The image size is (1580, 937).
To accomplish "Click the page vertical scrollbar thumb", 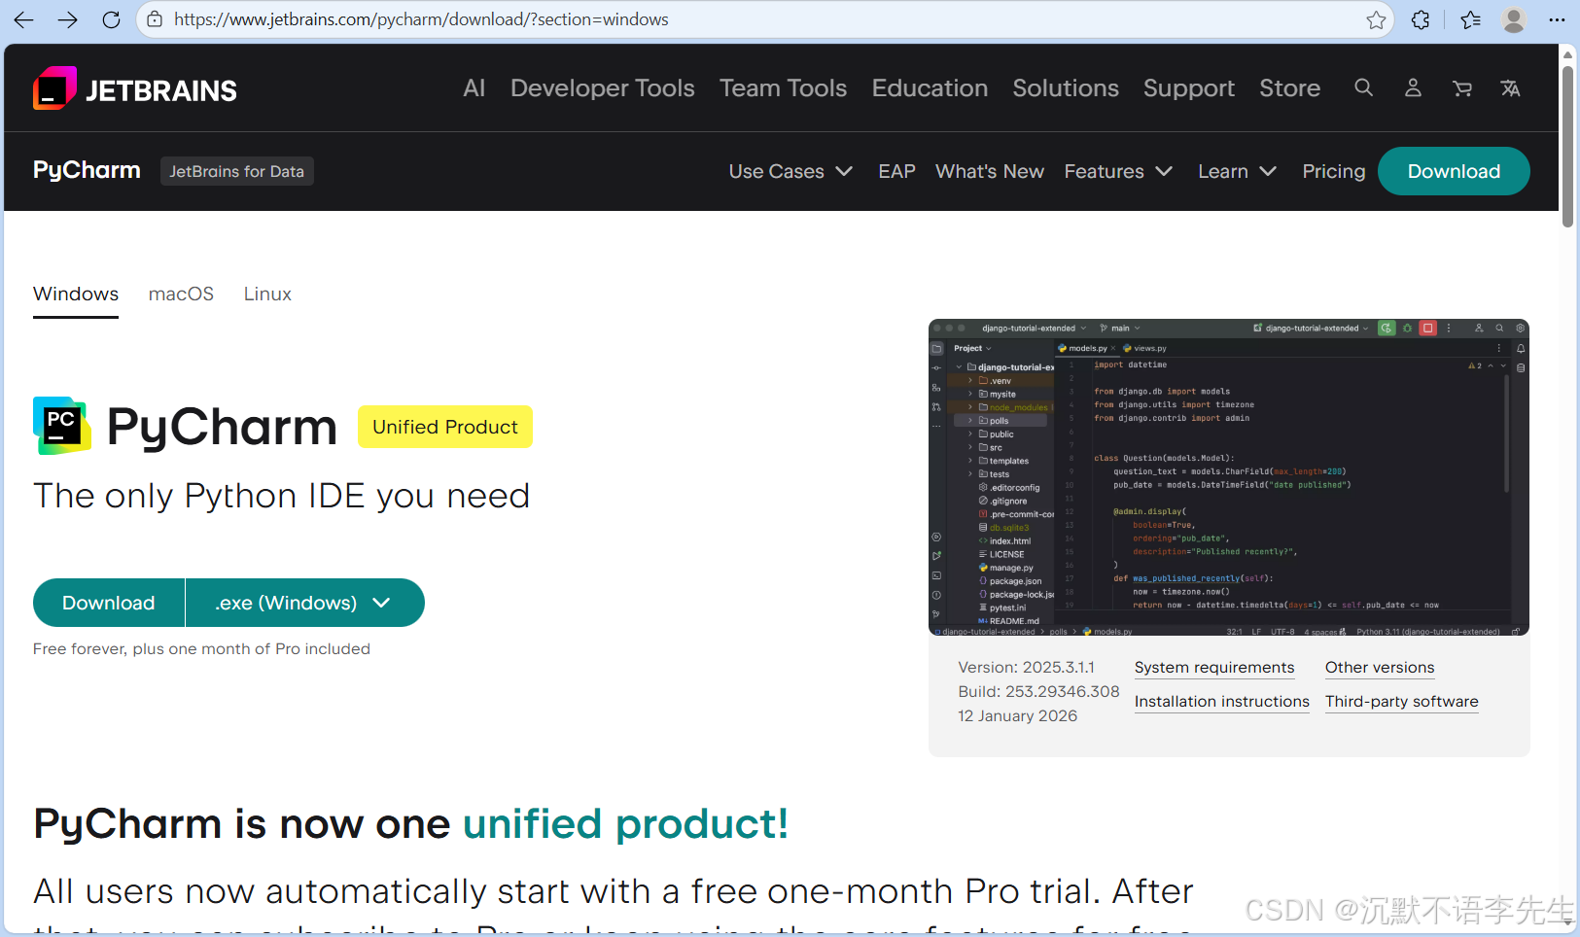I will (1567, 146).
